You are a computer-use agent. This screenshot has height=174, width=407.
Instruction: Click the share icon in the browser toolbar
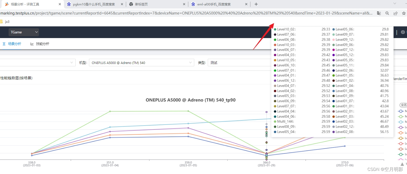pyautogui.click(x=396, y=13)
